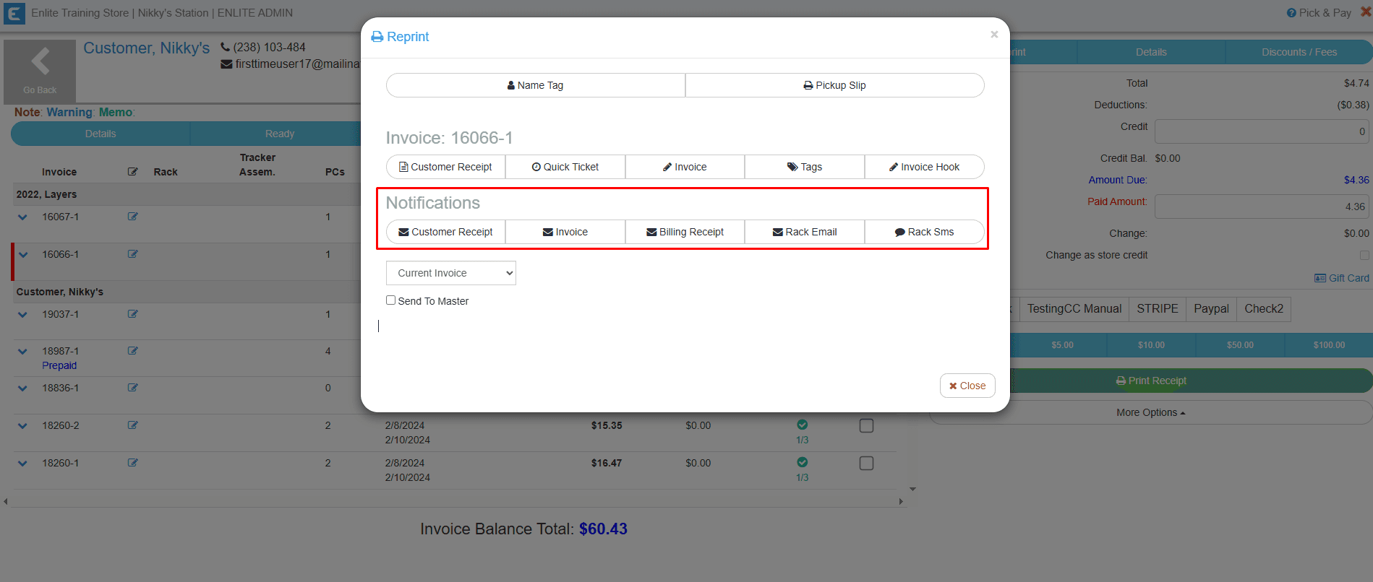Print the Name Tag
The height and width of the screenshot is (582, 1373).
click(x=536, y=85)
